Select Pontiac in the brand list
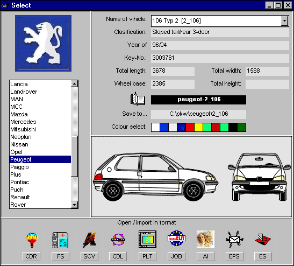The height and width of the screenshot is (266, 294). (x=40, y=182)
